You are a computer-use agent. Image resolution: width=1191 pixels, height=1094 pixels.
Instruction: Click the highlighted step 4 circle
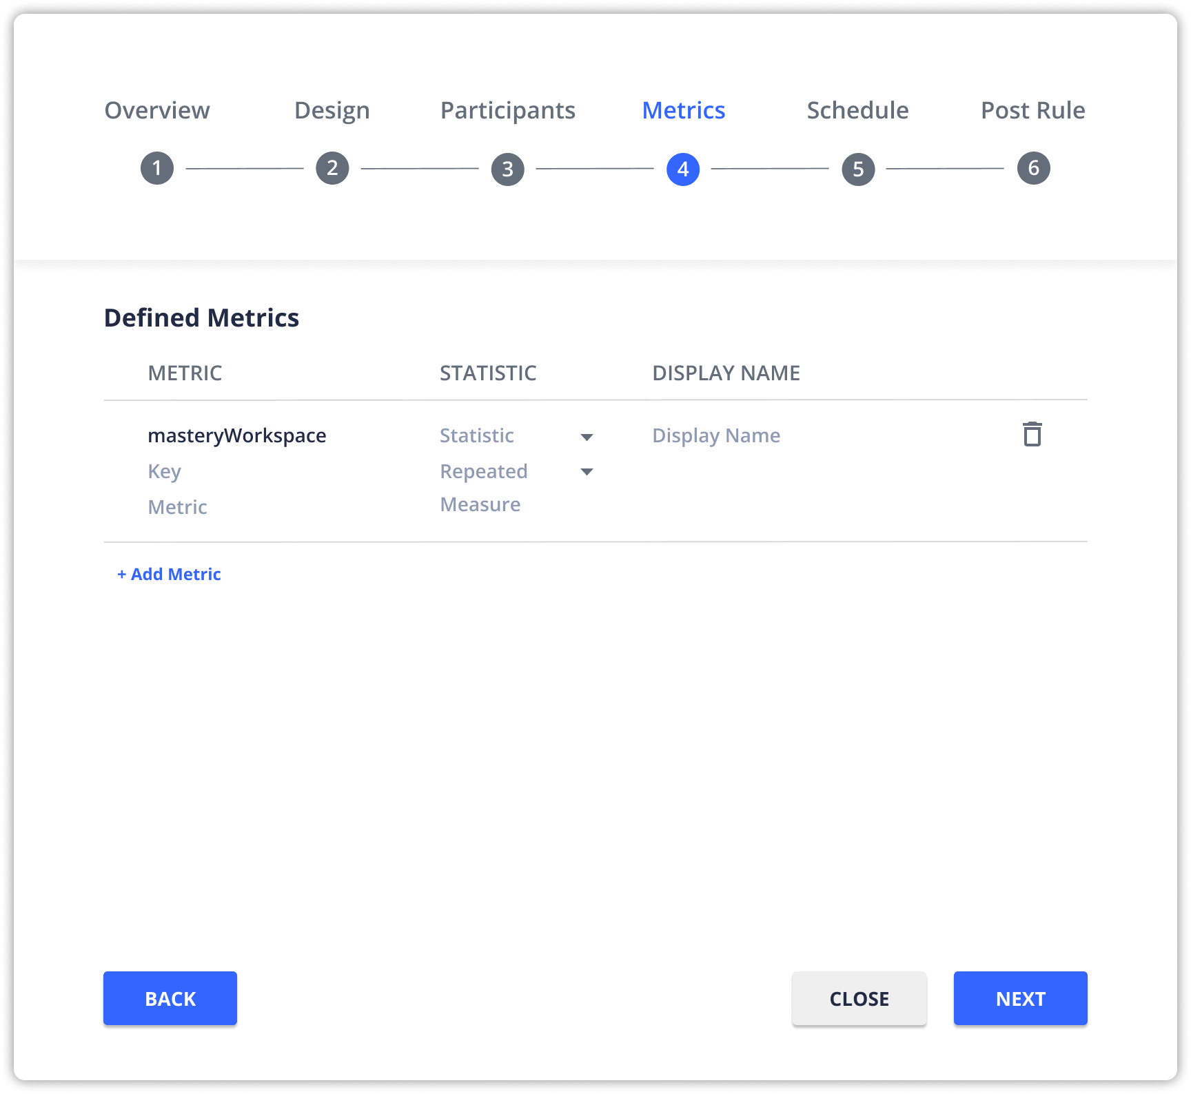(x=683, y=167)
